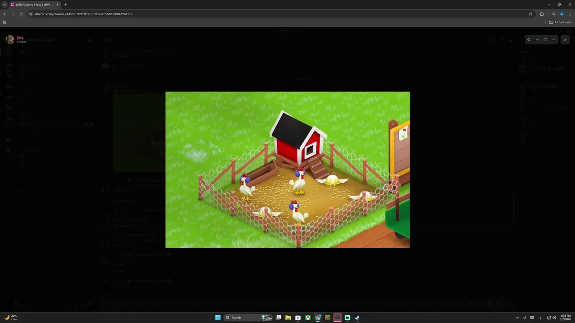Open the Chrome three-dot menu
Viewport: 575px width, 323px height.
(x=570, y=14)
